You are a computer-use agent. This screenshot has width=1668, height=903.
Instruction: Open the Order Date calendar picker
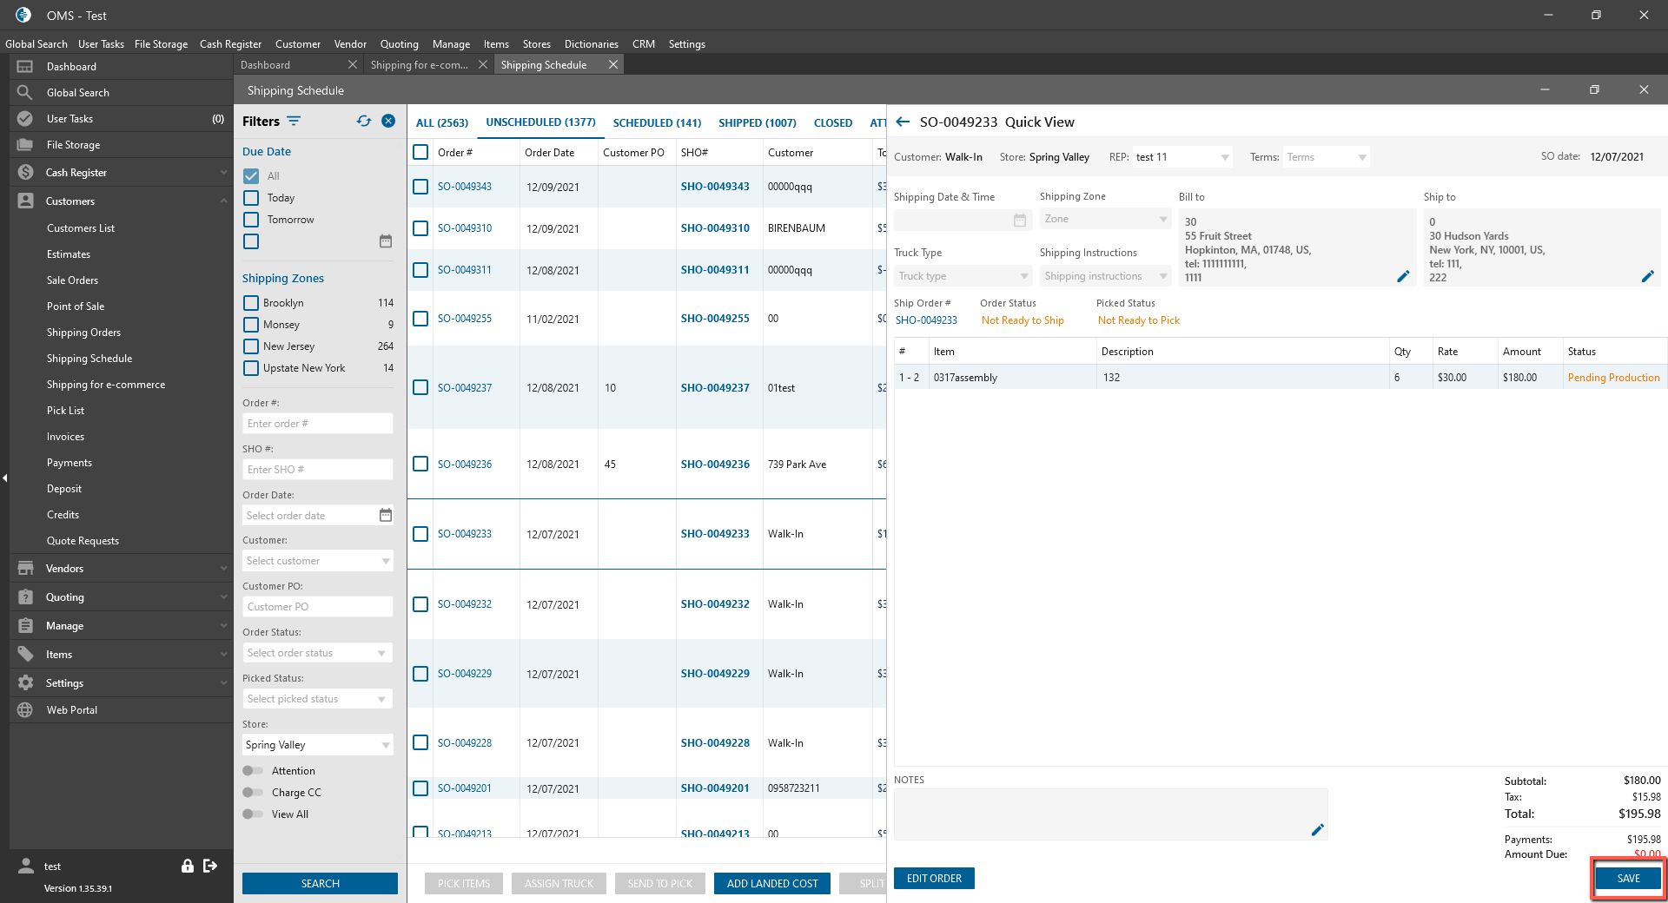tap(386, 516)
